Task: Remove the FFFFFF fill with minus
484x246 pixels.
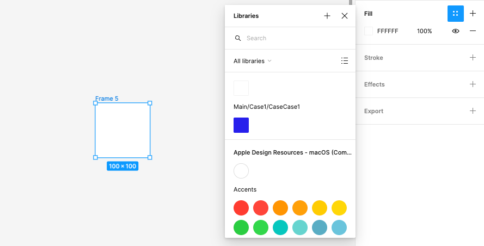Action: (473, 31)
